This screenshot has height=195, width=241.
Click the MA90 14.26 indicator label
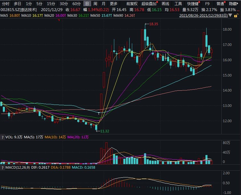pos(124,16)
